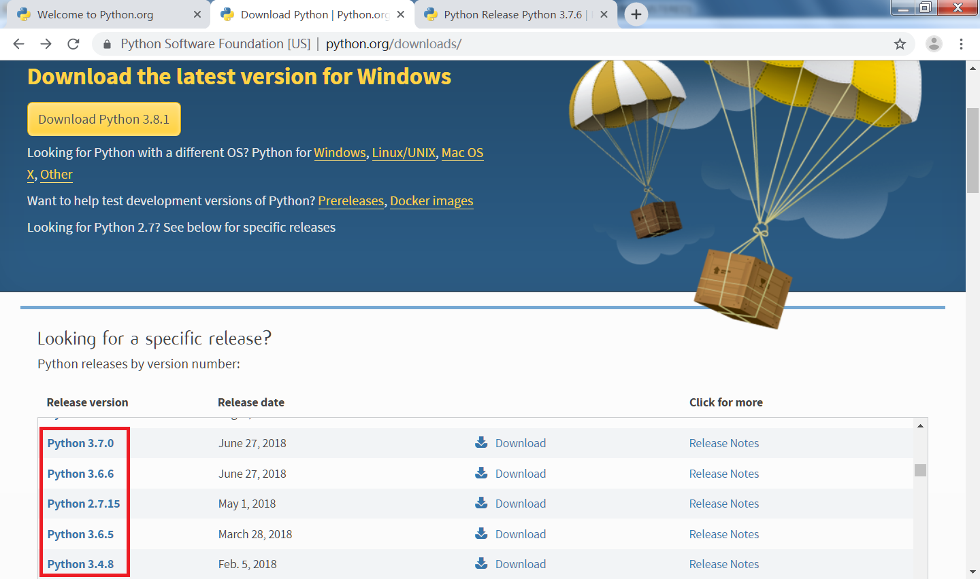Switch to the Python Release Python 3.7.6 tab

click(516, 14)
